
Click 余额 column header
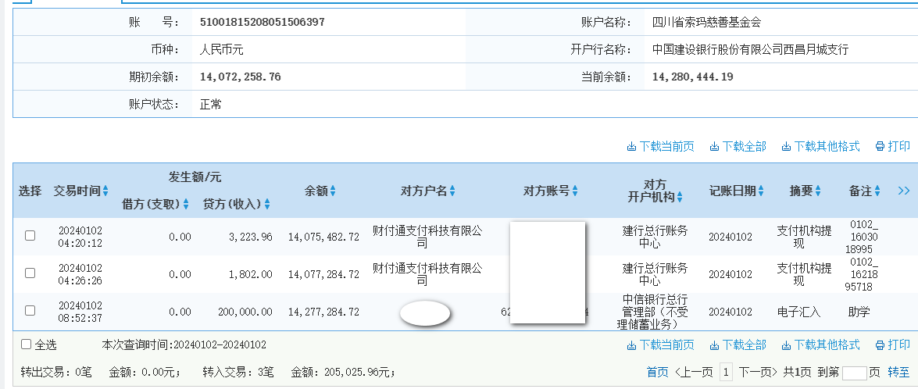point(316,191)
